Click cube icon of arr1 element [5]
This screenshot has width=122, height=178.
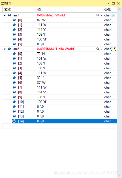[x=14, y=44]
